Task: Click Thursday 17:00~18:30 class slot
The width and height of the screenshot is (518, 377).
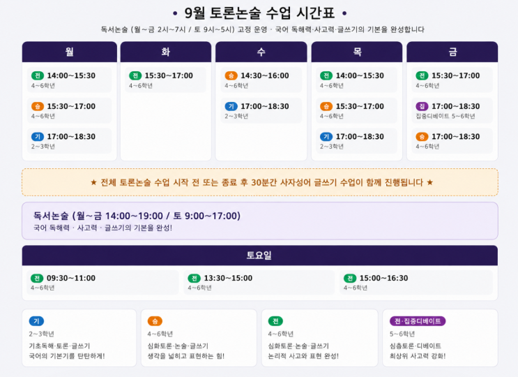Action: [x=356, y=141]
